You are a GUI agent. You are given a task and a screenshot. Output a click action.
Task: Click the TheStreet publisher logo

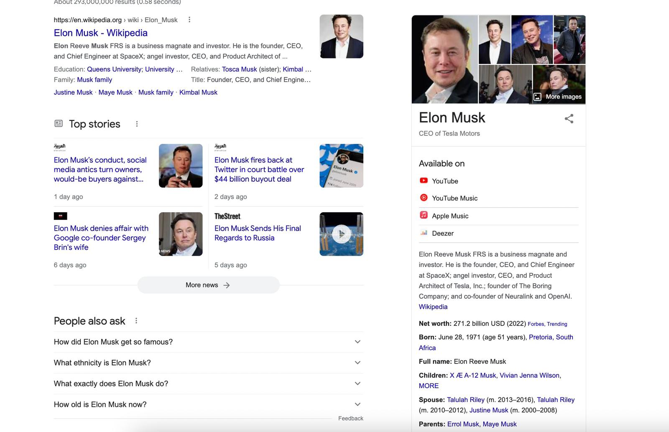point(227,216)
